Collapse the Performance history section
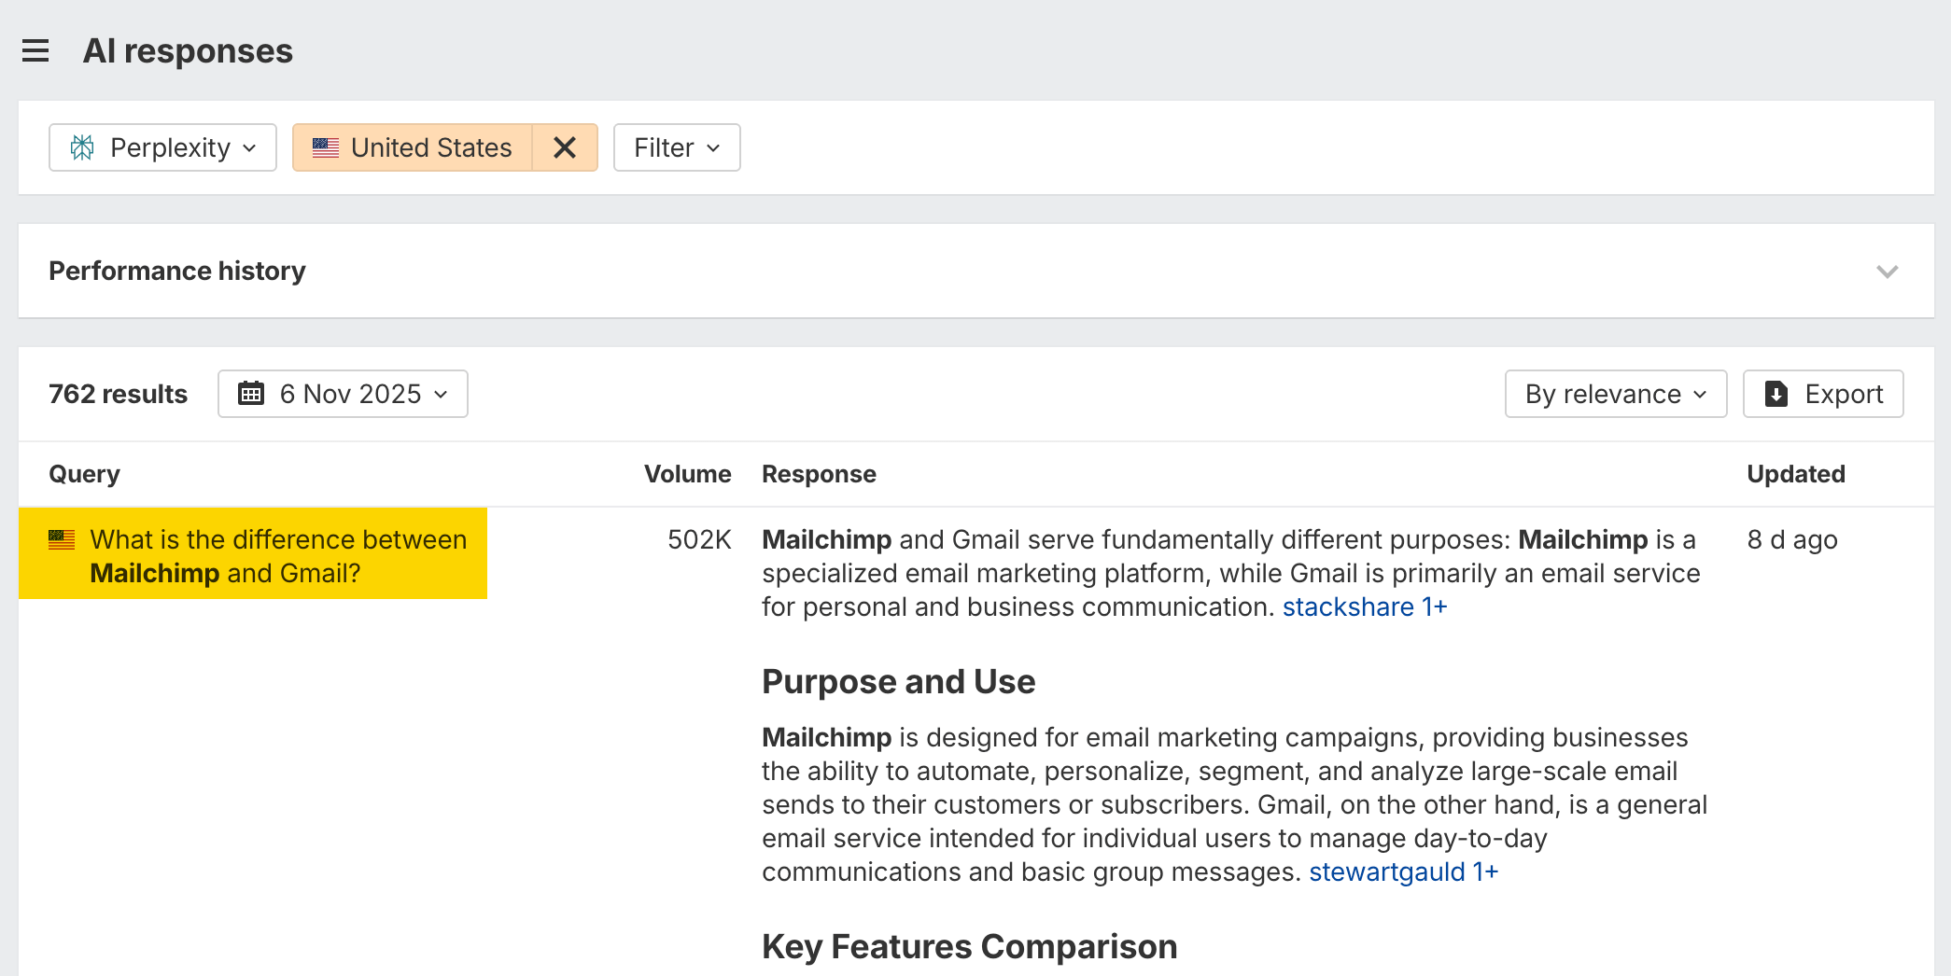 point(1888,272)
